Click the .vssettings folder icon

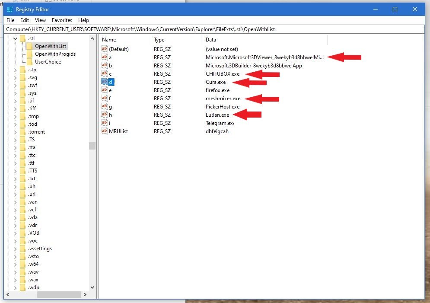(x=23, y=249)
